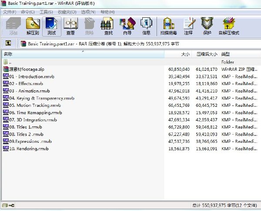261x211 pixels.
Task: Open the 注释 (Comment) tool
Action: pos(189,26)
